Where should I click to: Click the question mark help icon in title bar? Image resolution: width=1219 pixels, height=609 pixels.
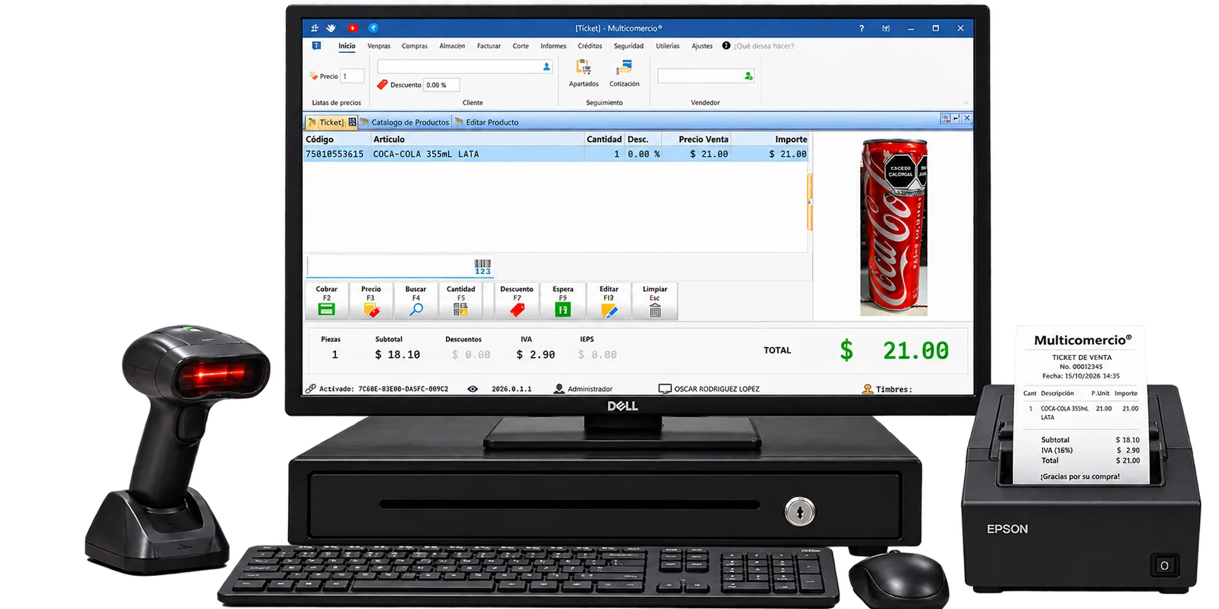pos(861,28)
